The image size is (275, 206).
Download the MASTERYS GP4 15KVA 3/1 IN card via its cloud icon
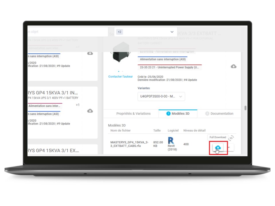tap(90, 111)
